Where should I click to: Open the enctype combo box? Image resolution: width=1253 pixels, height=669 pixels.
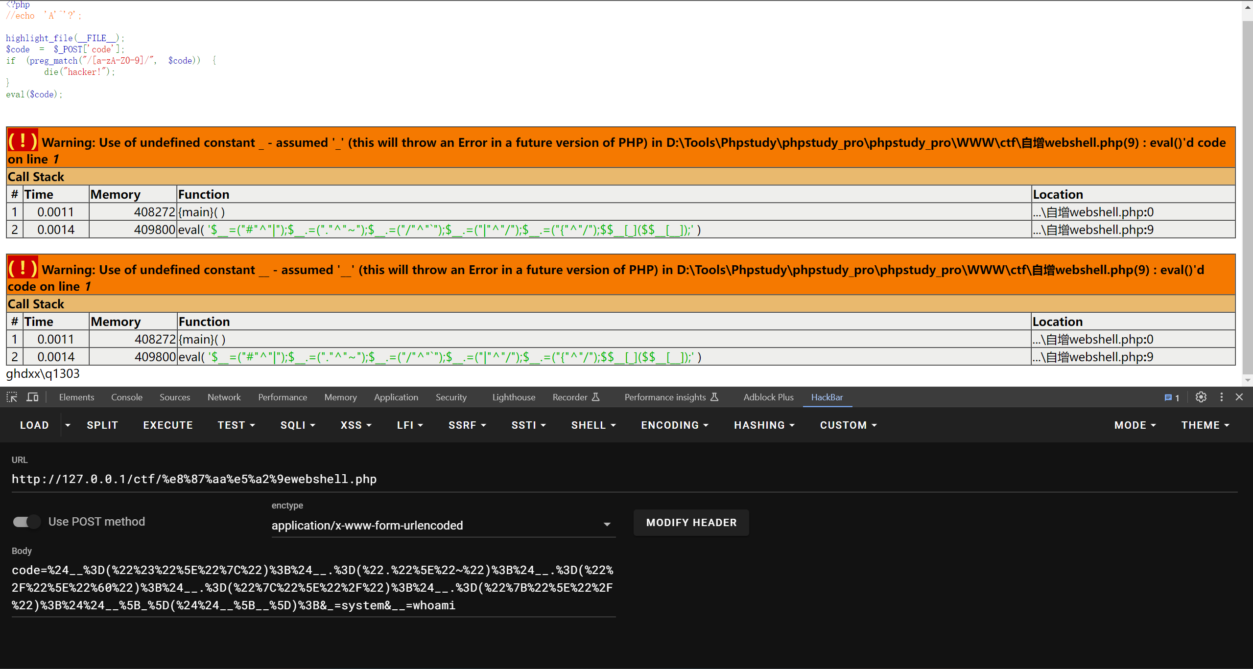(443, 525)
